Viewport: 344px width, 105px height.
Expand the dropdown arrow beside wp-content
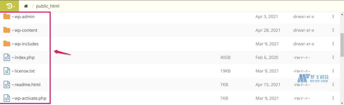[13, 30]
